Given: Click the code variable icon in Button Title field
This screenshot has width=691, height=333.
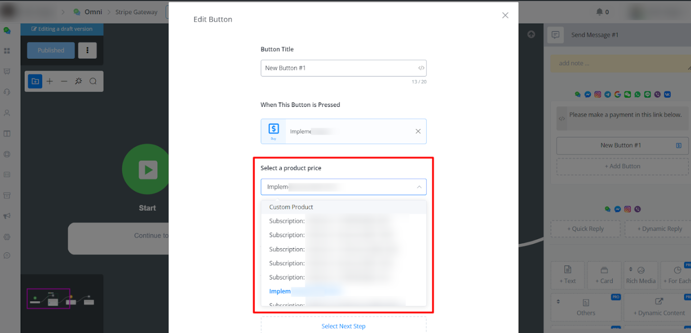Looking at the screenshot, I should (x=421, y=68).
